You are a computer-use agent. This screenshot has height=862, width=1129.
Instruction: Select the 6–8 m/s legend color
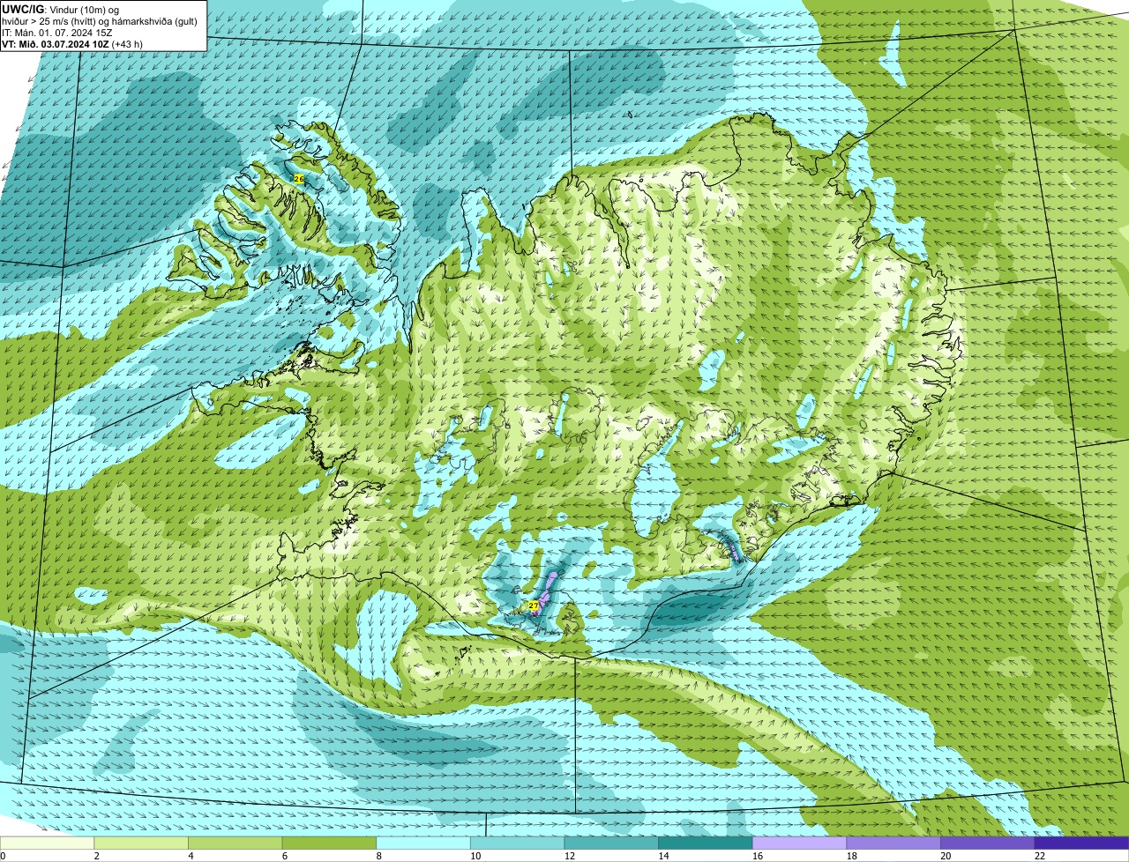pyautogui.click(x=329, y=843)
